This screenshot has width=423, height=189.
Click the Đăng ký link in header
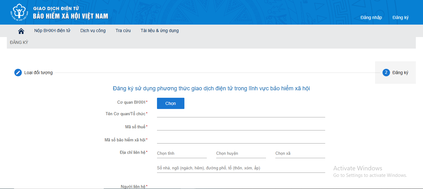(401, 17)
